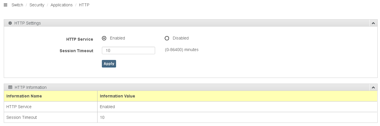380x126 pixels.
Task: Click the HTTP Information panel title
Action: pos(30,87)
